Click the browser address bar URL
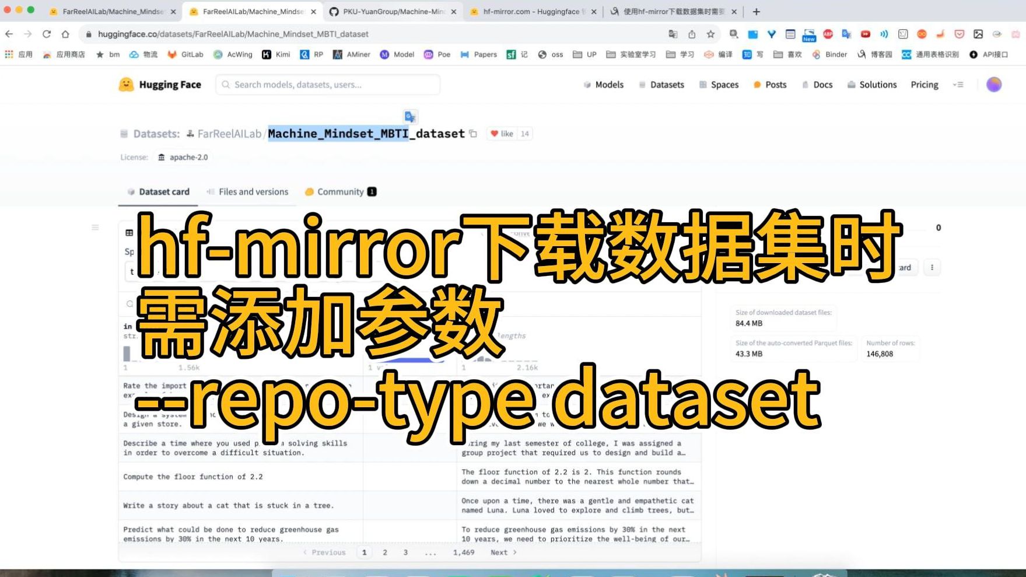 [x=233, y=34]
